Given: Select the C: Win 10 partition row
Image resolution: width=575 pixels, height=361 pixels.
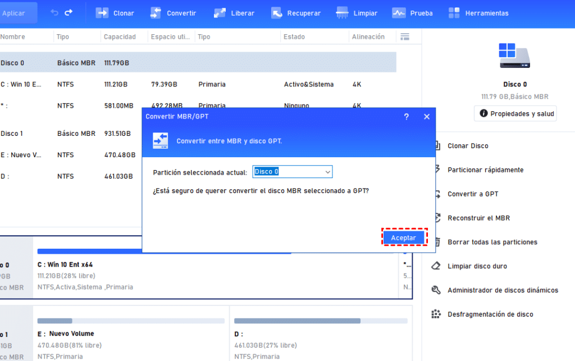Looking at the screenshot, I should pos(198,84).
